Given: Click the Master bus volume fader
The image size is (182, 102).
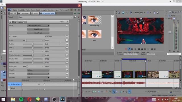Looking at the screenshot, I should pos(170,32).
